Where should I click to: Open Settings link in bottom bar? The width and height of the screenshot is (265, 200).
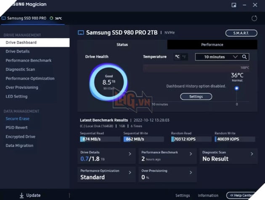[183, 195]
